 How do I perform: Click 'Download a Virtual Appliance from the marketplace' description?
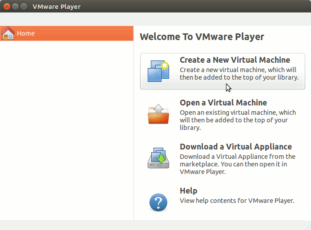coord(238,164)
